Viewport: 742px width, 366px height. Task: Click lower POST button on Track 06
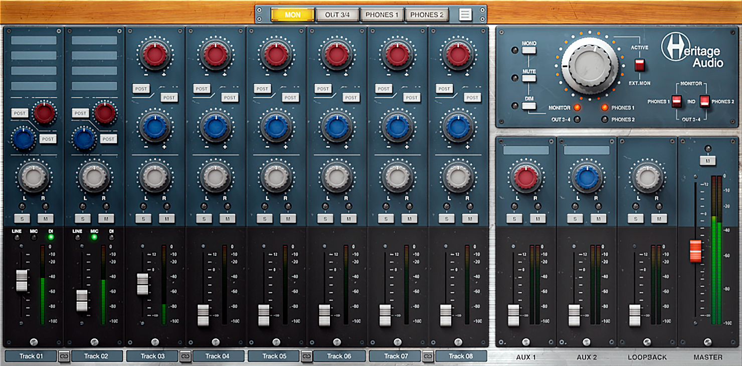point(351,98)
